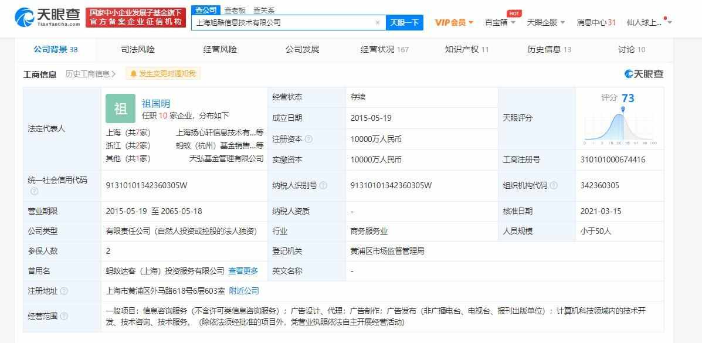The image size is (702, 343).
Task: Select the 查公司 search tab
Action: coord(206,11)
